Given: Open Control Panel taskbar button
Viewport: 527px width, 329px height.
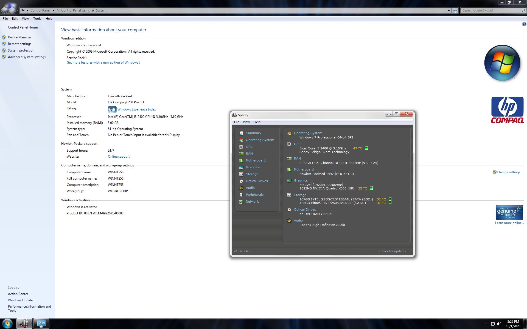Looking at the screenshot, I should pyautogui.click(x=41, y=324).
